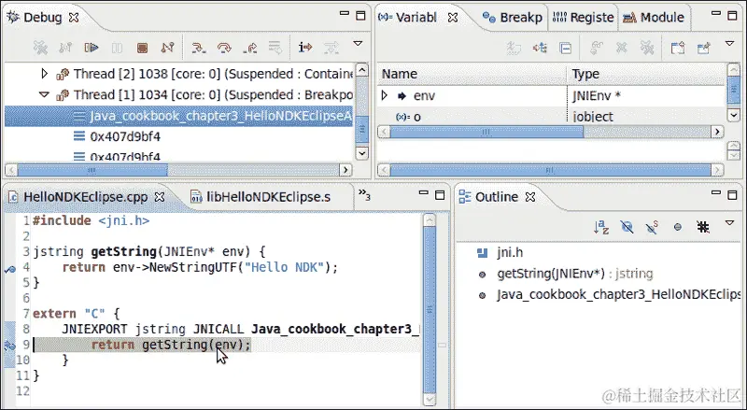Click the extern "C" line in editor
The height and width of the screenshot is (410, 747).
click(x=76, y=314)
